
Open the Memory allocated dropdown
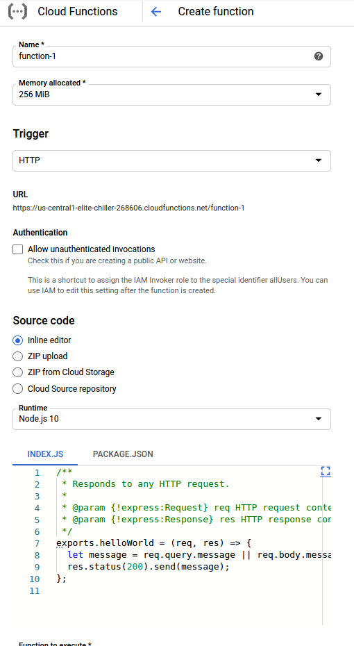(x=171, y=94)
